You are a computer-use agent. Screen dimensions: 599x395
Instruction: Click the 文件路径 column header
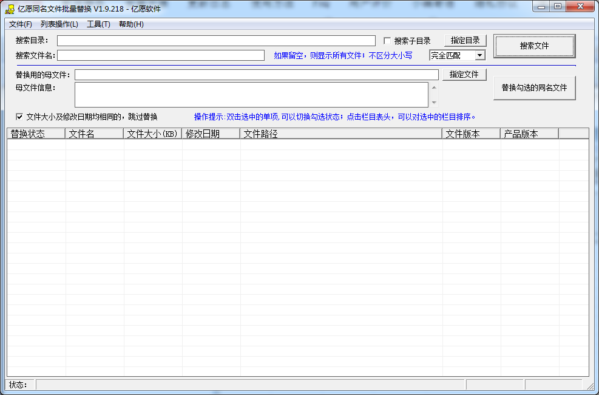point(340,134)
